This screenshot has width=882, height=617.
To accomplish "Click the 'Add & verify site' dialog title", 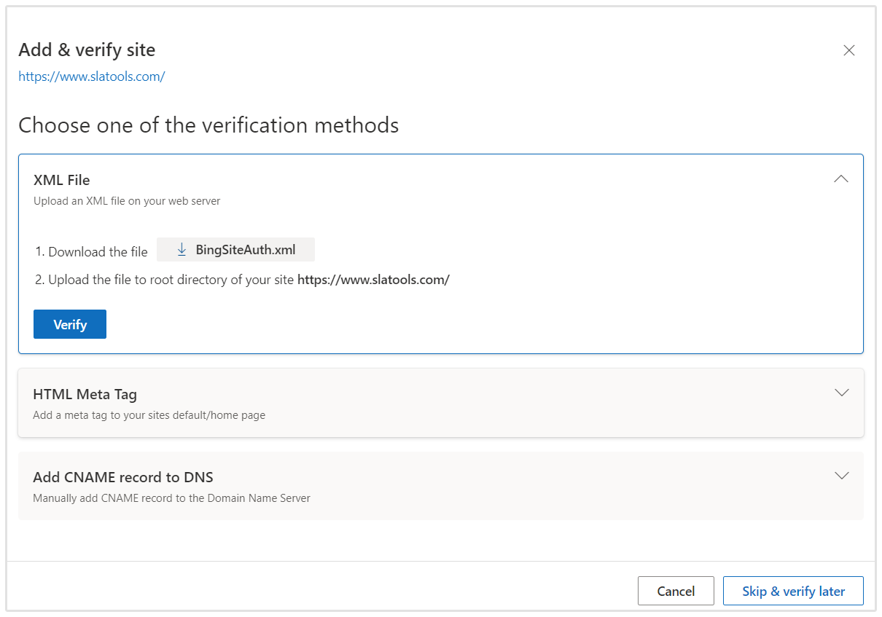I will click(87, 50).
